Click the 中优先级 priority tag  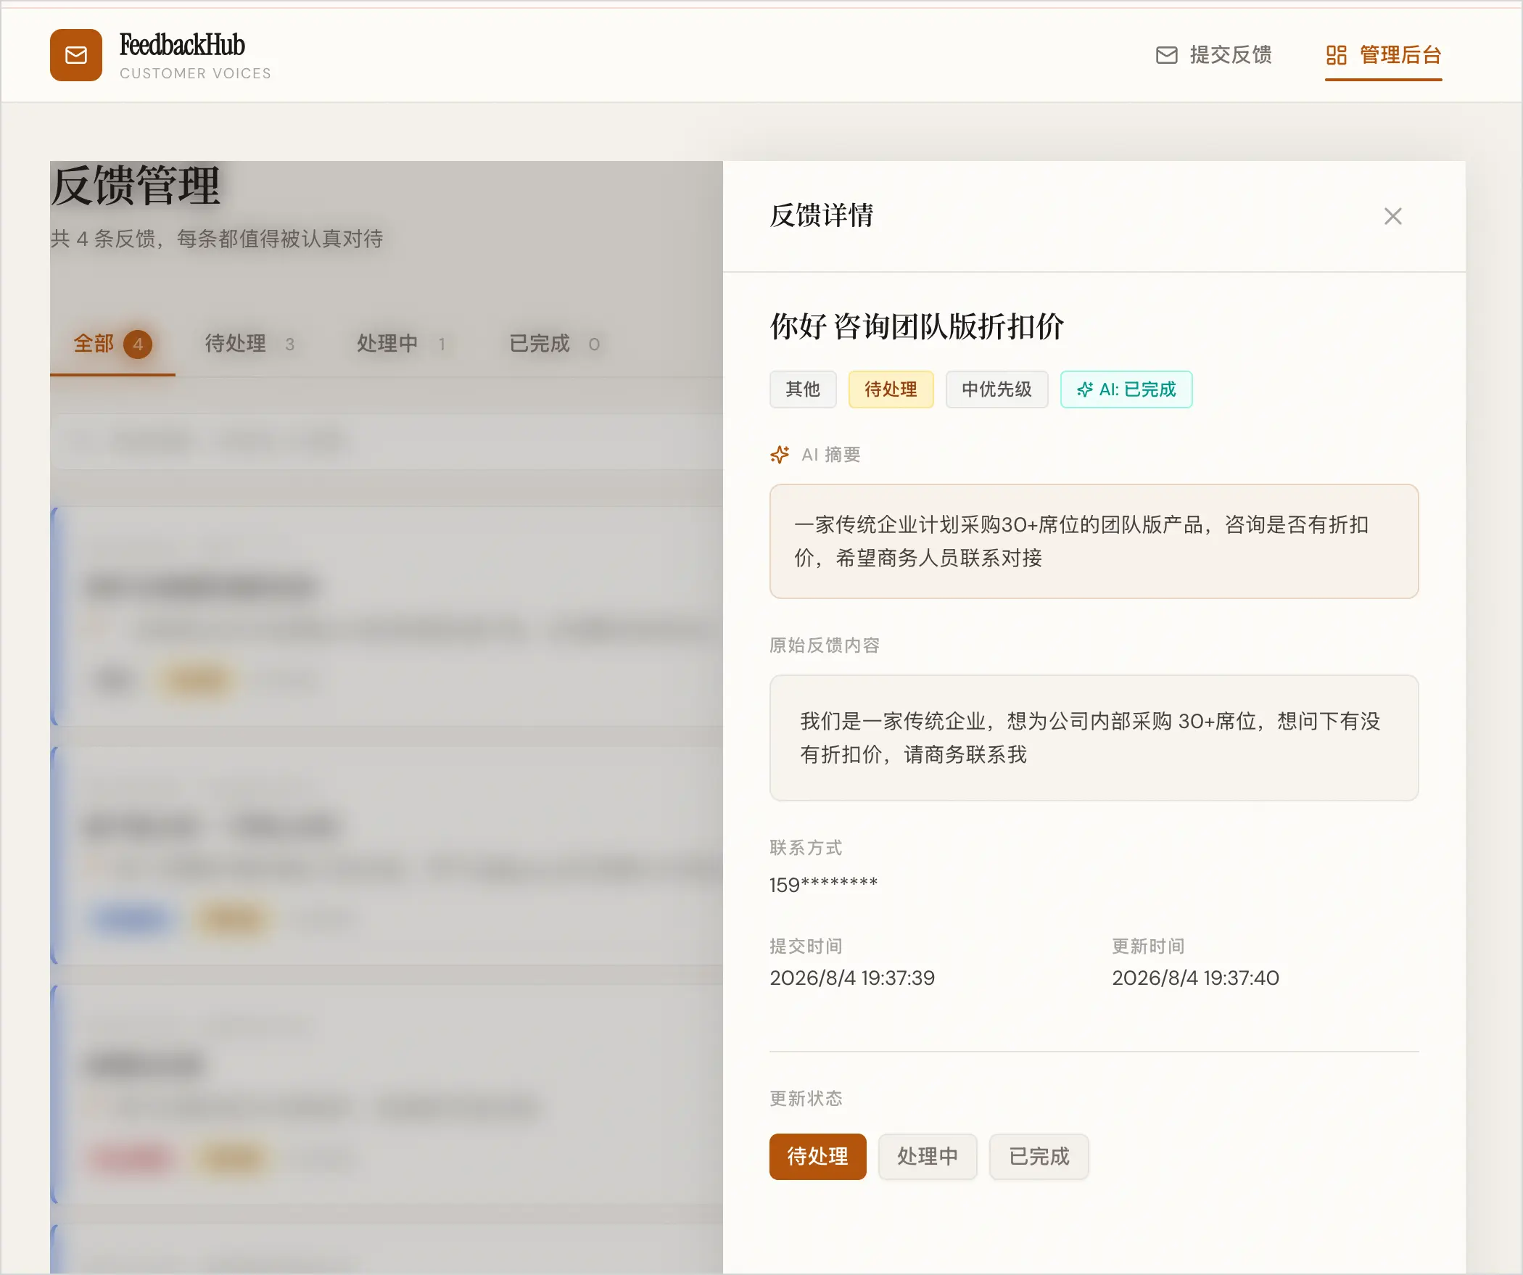(996, 389)
